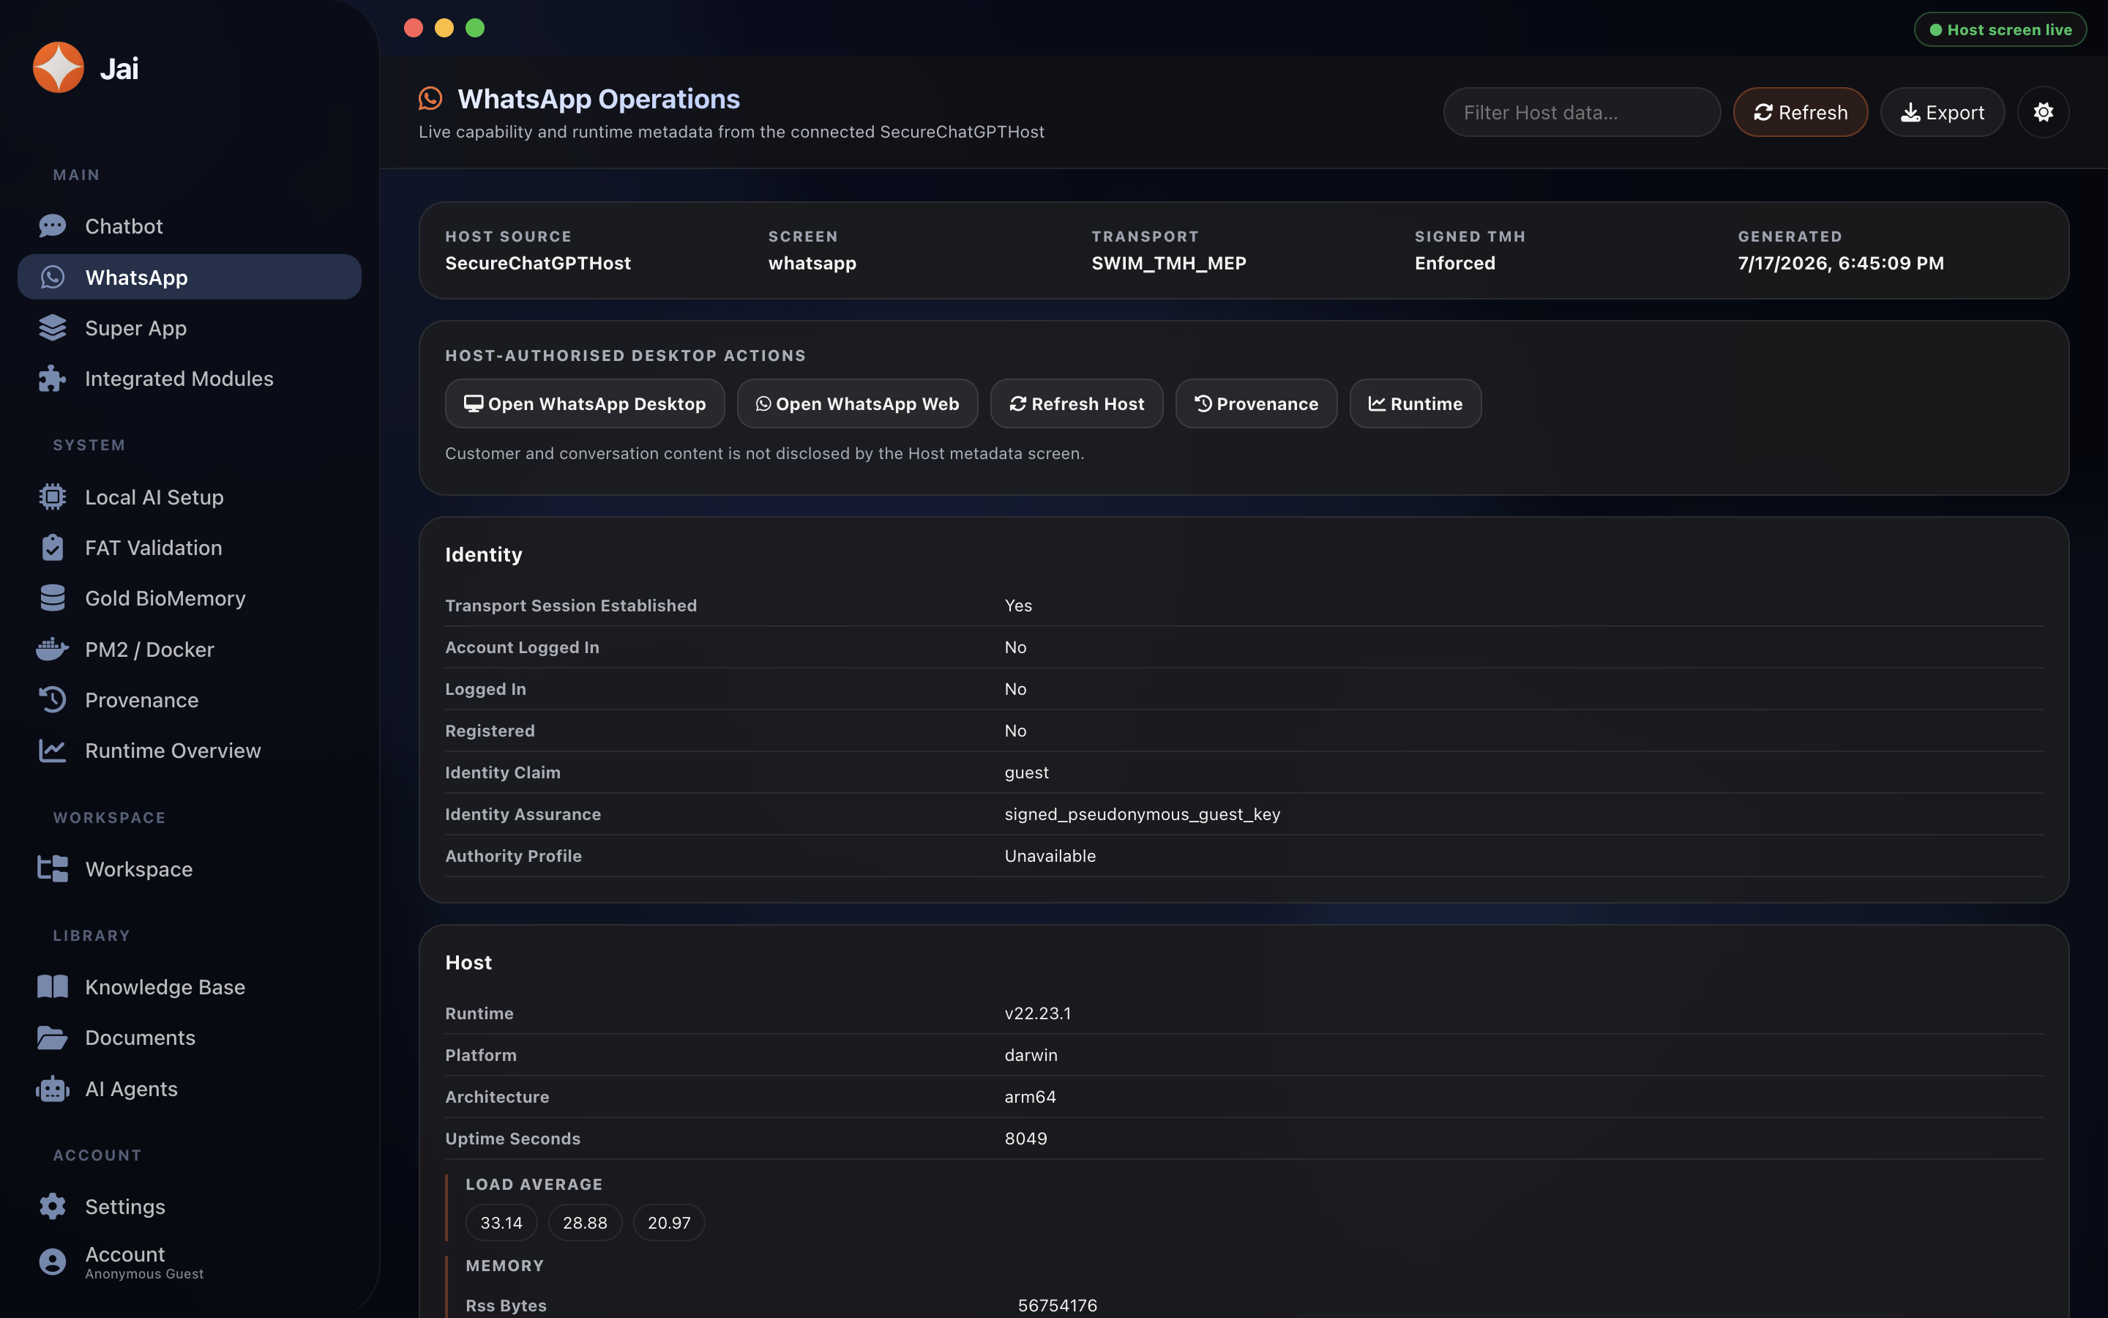2108x1318 pixels.
Task: Click the SecureChatGPTHost host source value
Action: [537, 264]
